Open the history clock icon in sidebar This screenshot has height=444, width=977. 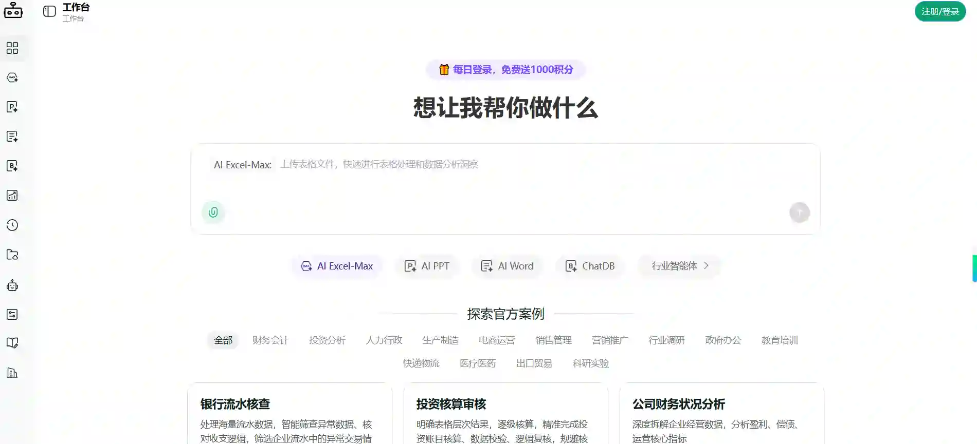tap(12, 225)
